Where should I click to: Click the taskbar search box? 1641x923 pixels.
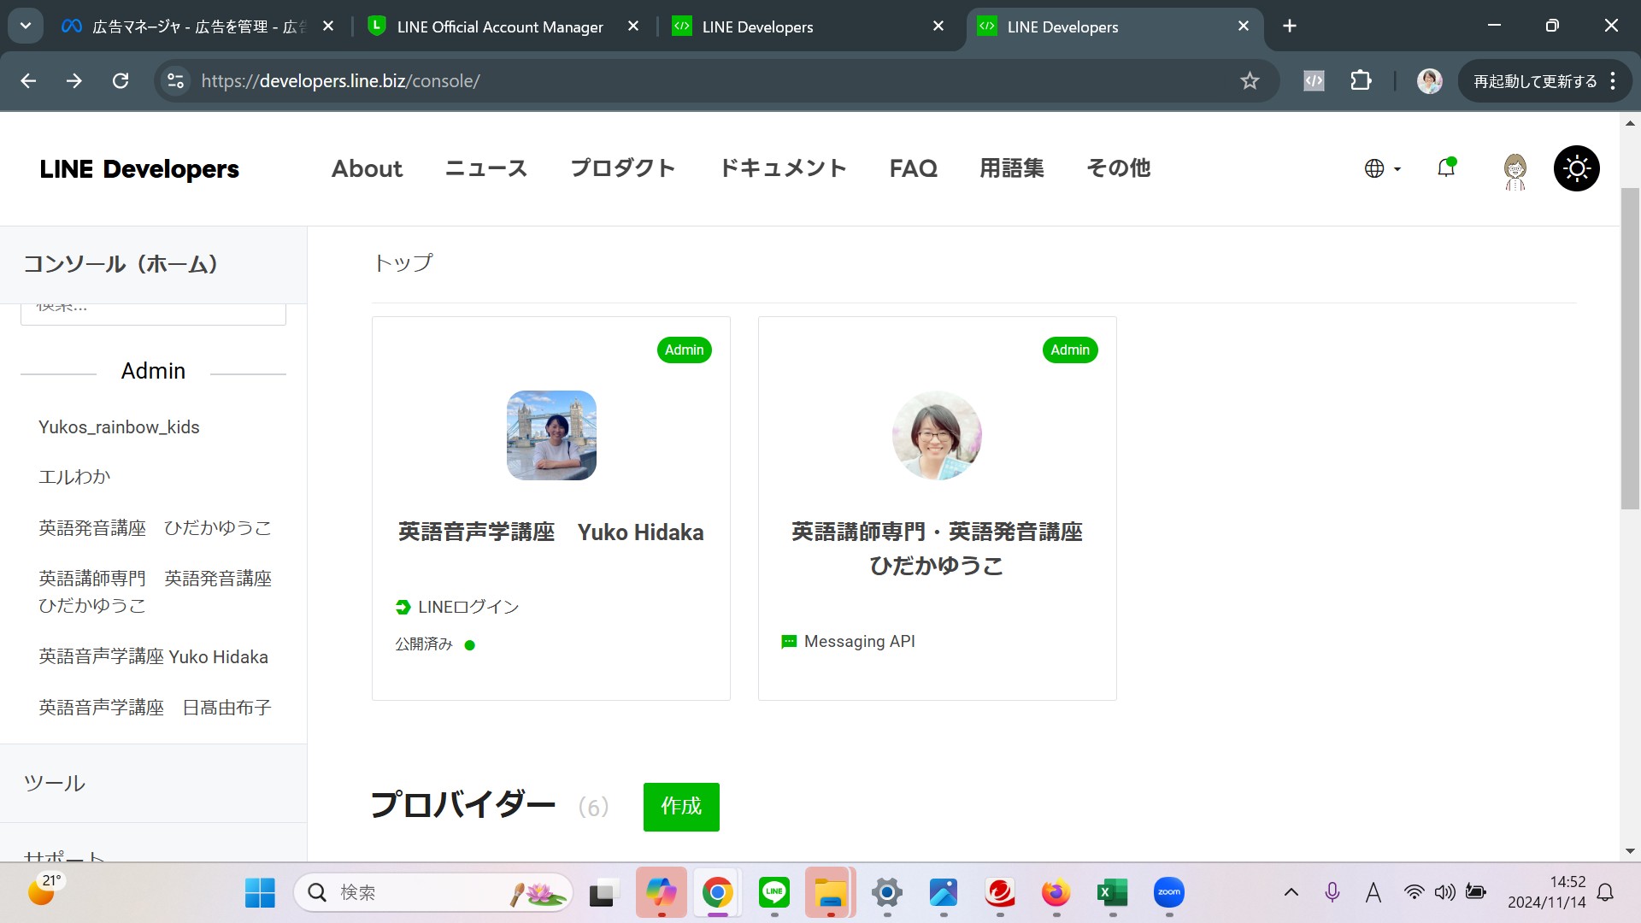[433, 893]
